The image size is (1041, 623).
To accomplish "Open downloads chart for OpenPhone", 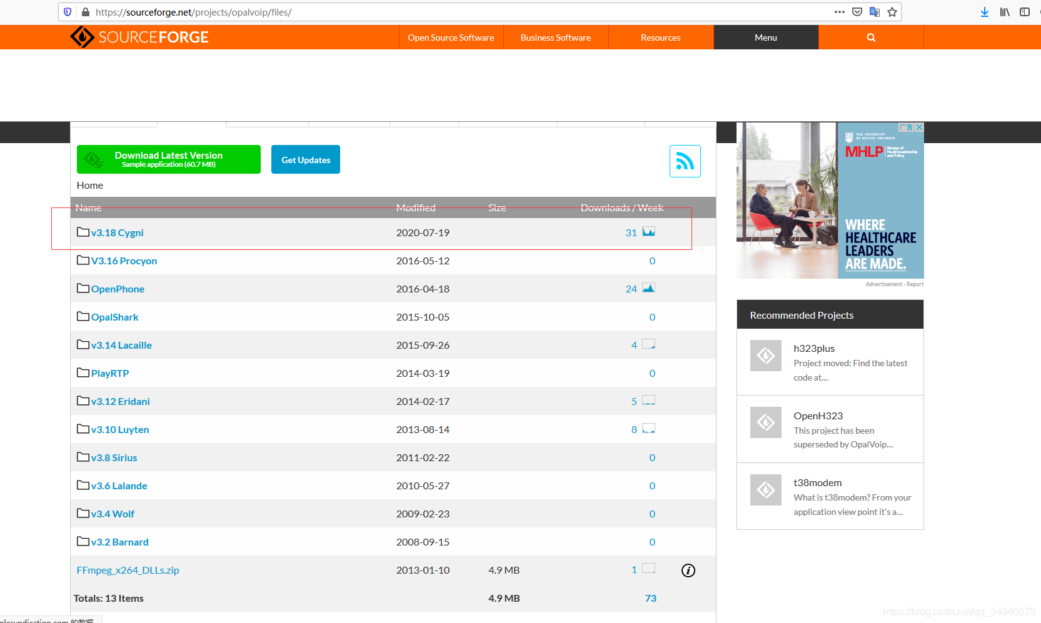I will (x=649, y=288).
